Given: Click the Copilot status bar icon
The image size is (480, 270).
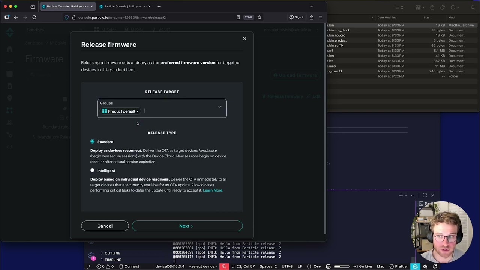Looking at the screenshot, I should click(328, 266).
